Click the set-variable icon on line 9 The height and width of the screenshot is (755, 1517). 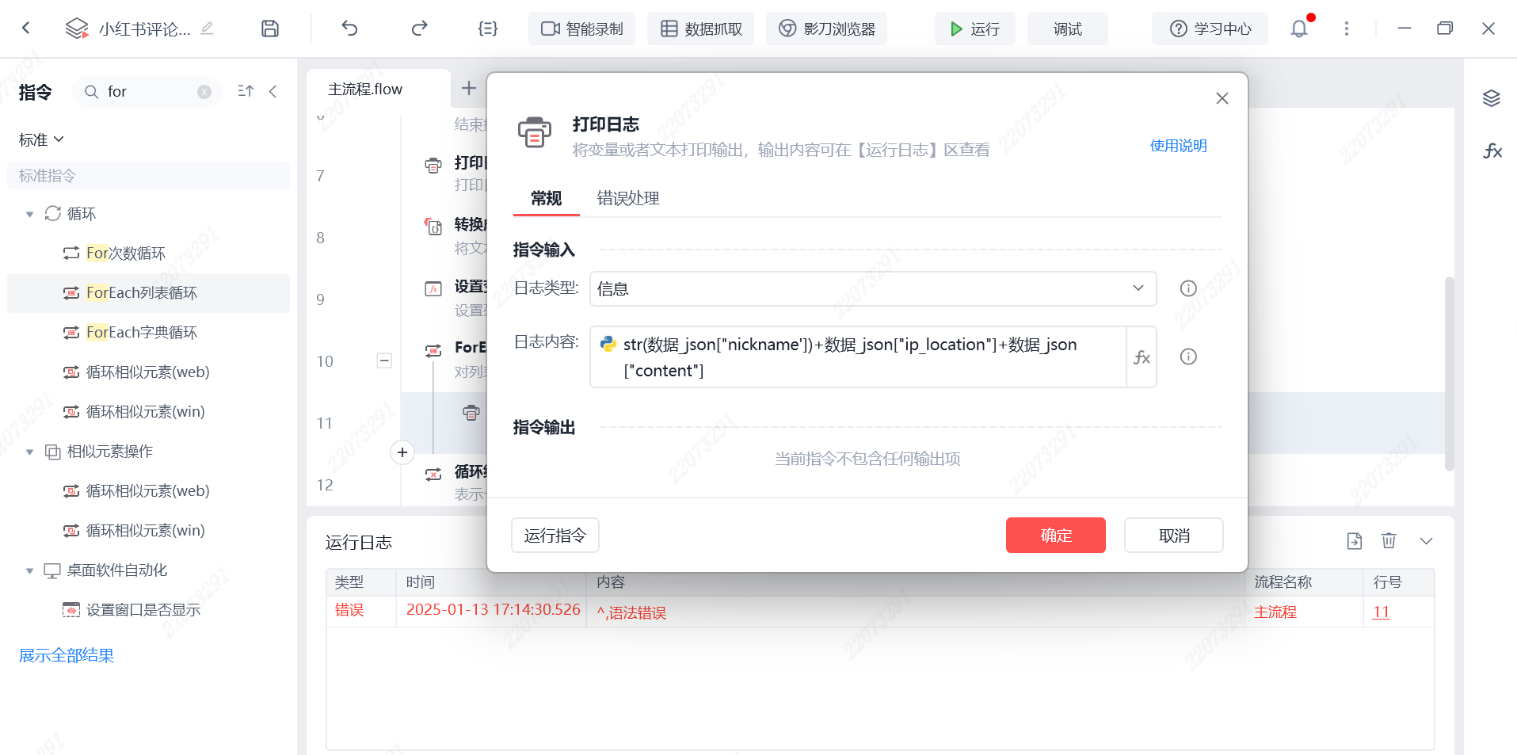433,289
